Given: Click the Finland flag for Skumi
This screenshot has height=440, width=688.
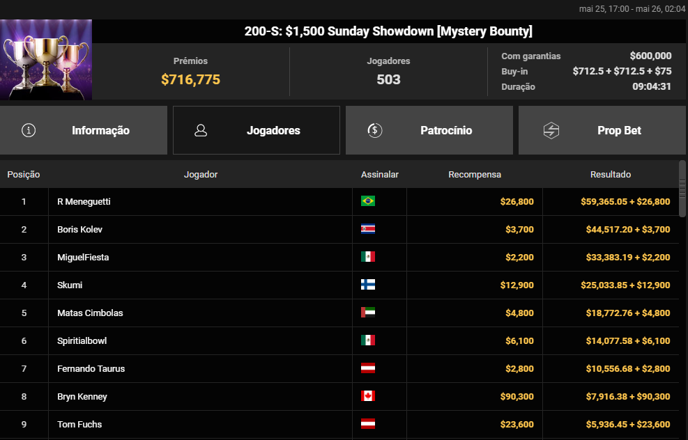Looking at the screenshot, I should 367,285.
